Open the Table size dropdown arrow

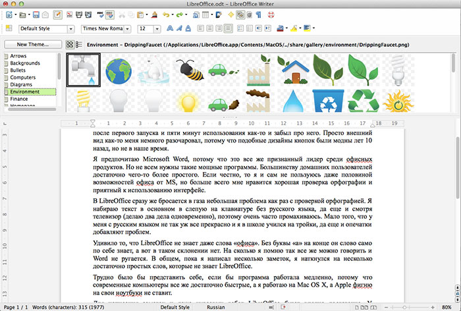pos(211,14)
